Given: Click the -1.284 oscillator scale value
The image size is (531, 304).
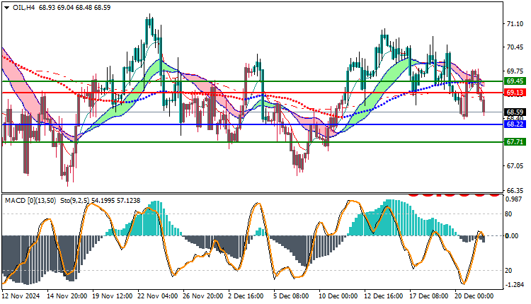Looking at the screenshot, I should [x=515, y=285].
